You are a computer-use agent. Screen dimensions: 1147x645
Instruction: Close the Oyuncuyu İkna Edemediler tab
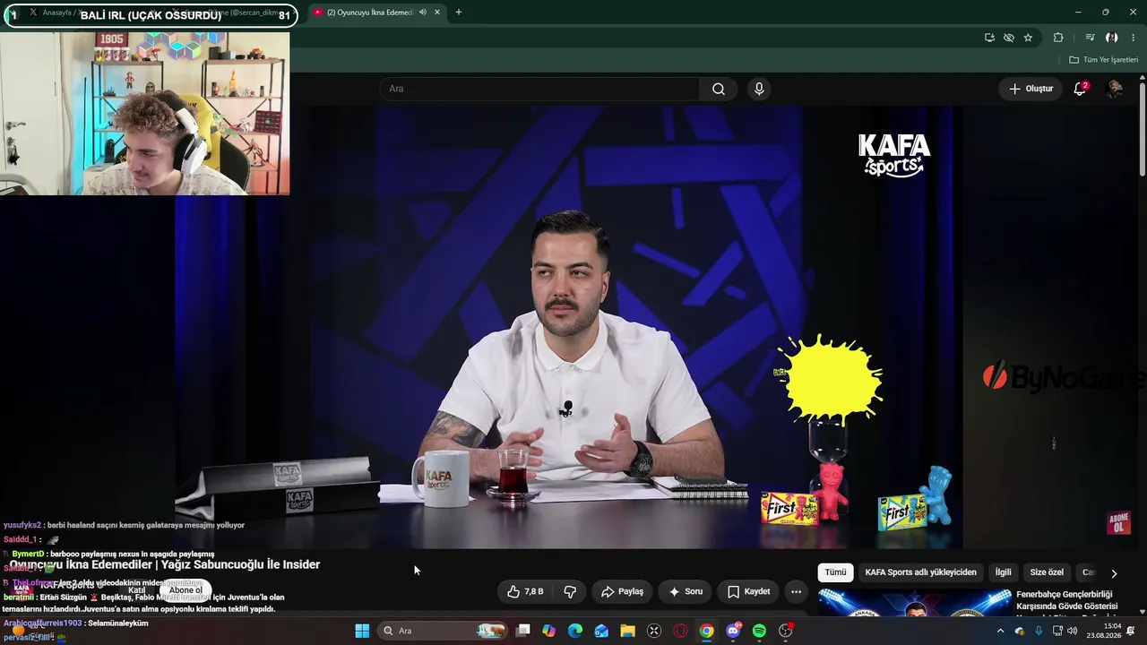tap(437, 13)
